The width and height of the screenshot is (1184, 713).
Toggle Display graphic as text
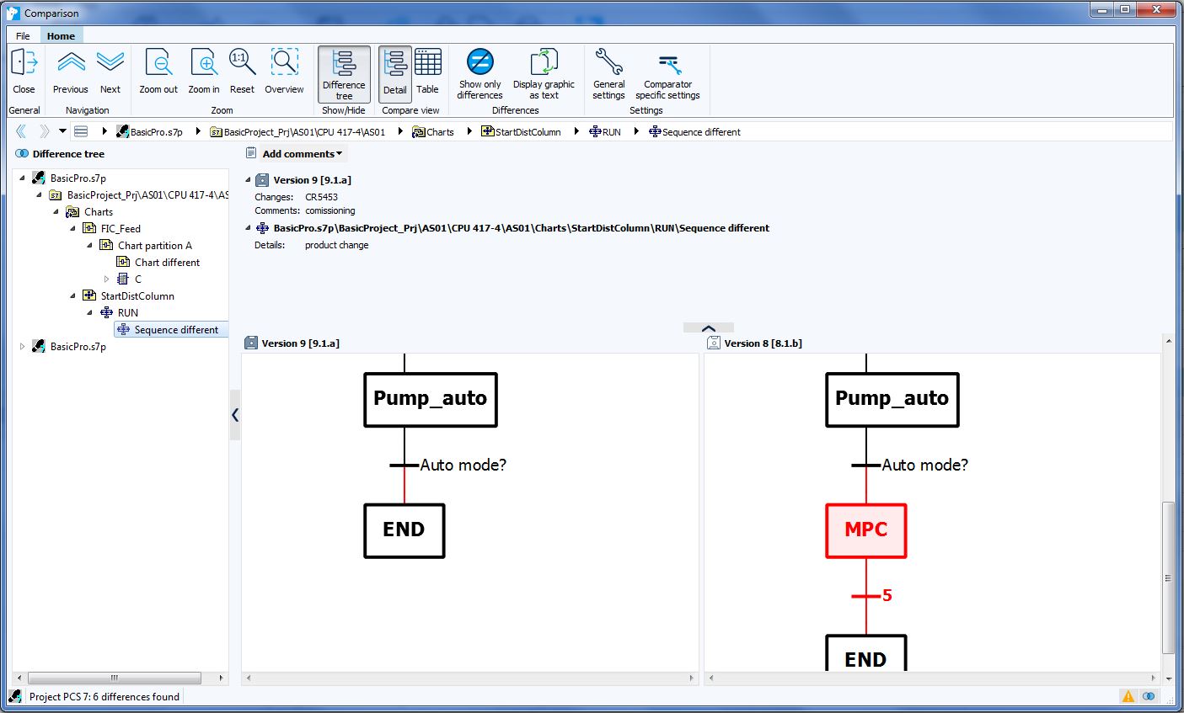coord(544,74)
